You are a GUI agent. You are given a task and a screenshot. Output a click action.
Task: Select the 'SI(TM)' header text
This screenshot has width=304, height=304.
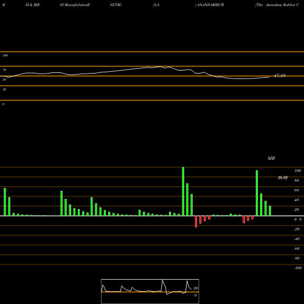[x=116, y=5]
